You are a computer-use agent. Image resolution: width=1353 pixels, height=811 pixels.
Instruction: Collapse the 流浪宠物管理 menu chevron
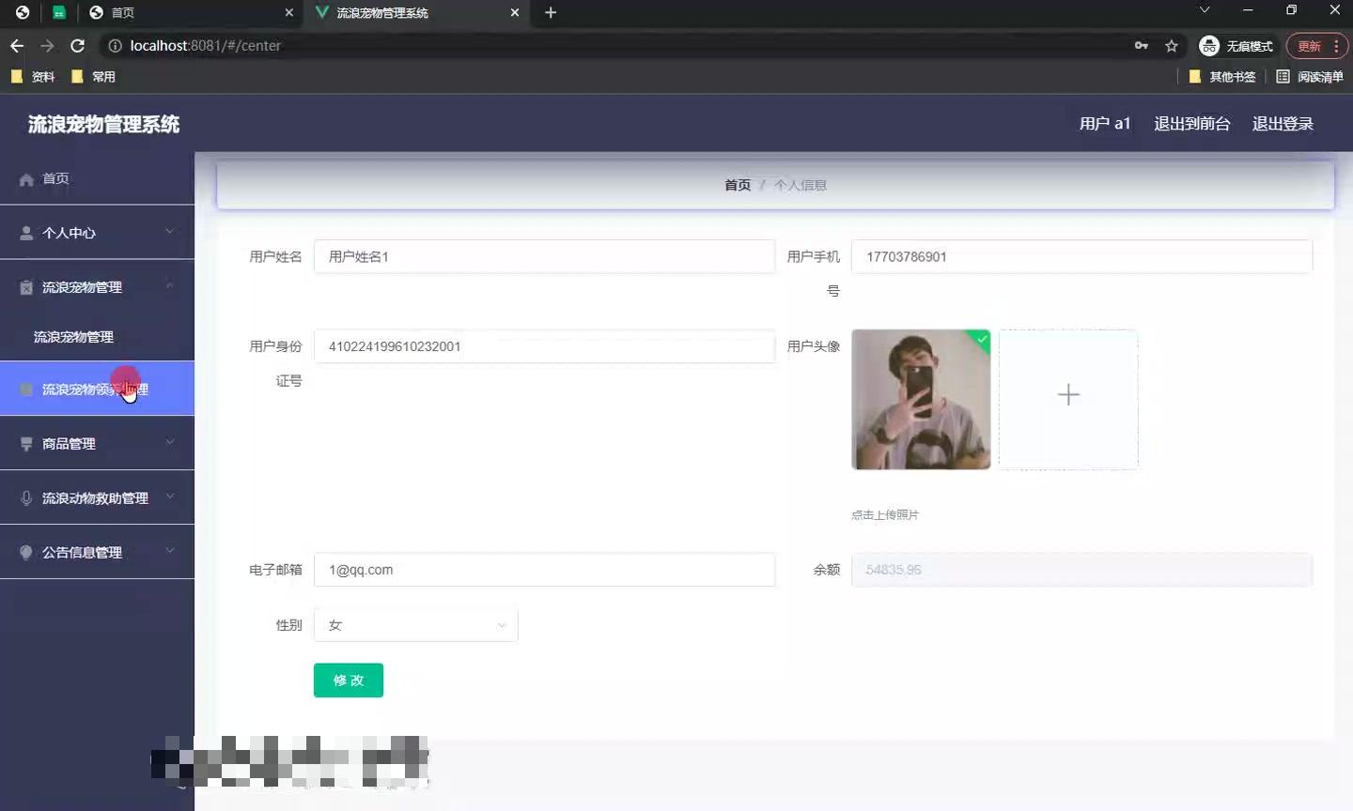point(170,285)
